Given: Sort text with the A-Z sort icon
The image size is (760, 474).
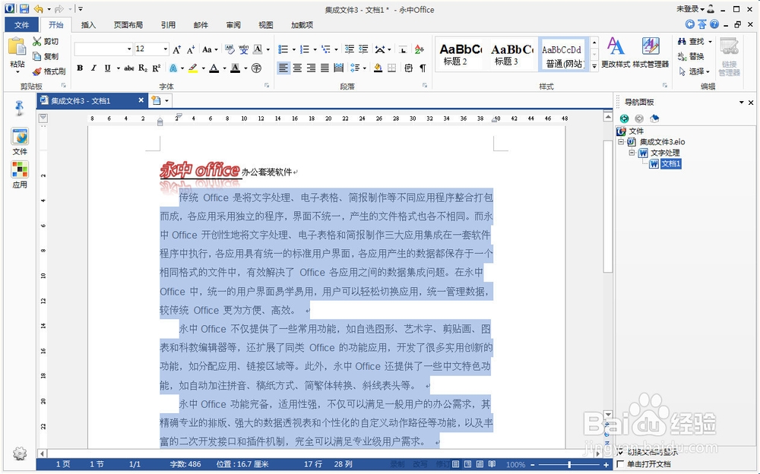Looking at the screenshot, I should coord(420,49).
